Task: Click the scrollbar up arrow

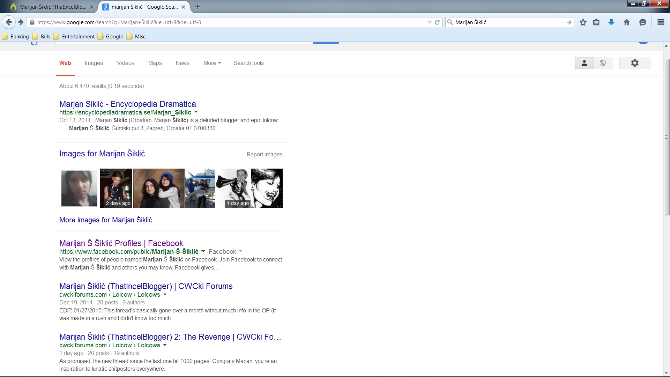Action: tap(666, 46)
